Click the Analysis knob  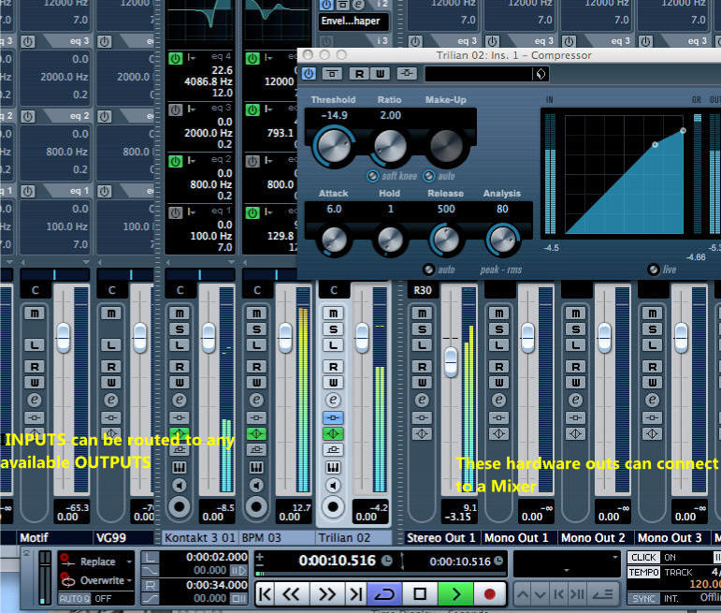502,239
